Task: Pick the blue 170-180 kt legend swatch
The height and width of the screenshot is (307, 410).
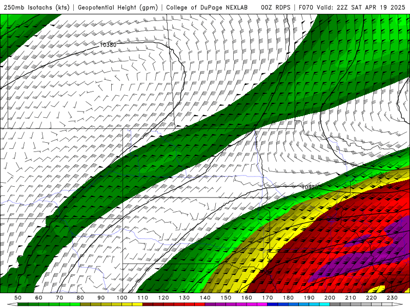Action: 278,304
